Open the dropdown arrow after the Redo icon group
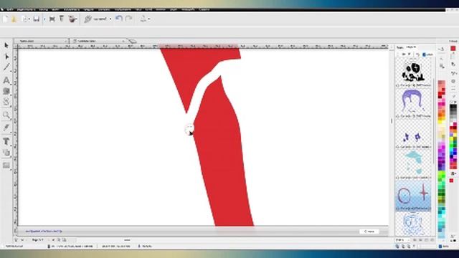 149,19
